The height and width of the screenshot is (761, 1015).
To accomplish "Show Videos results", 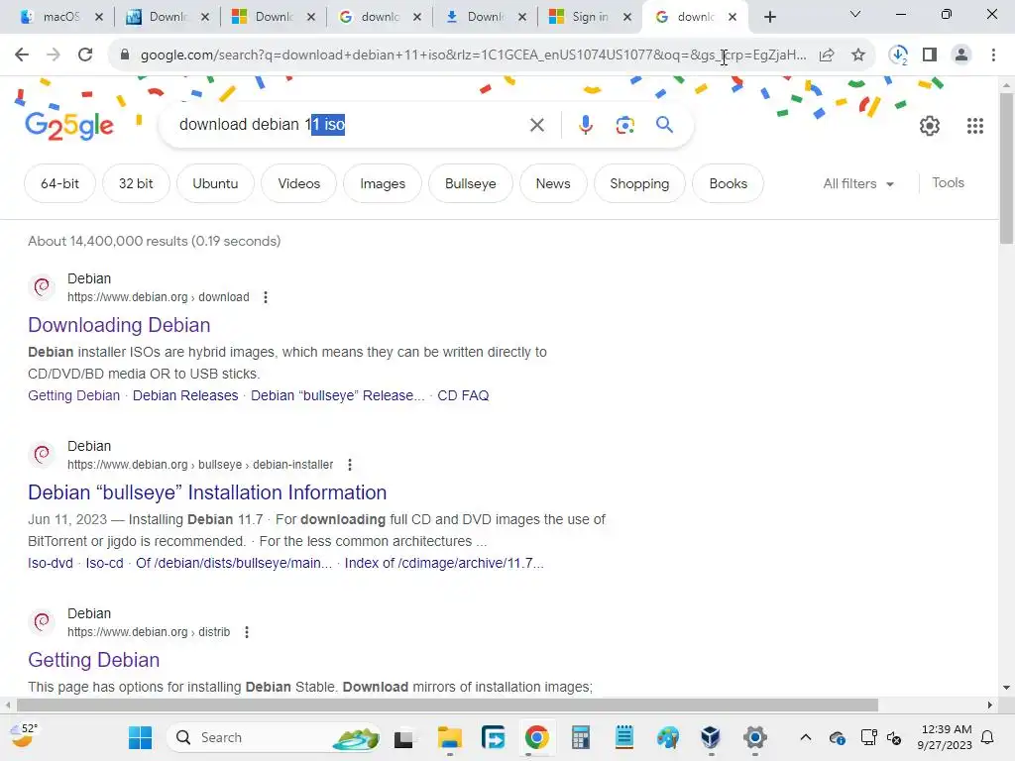I will tap(299, 183).
